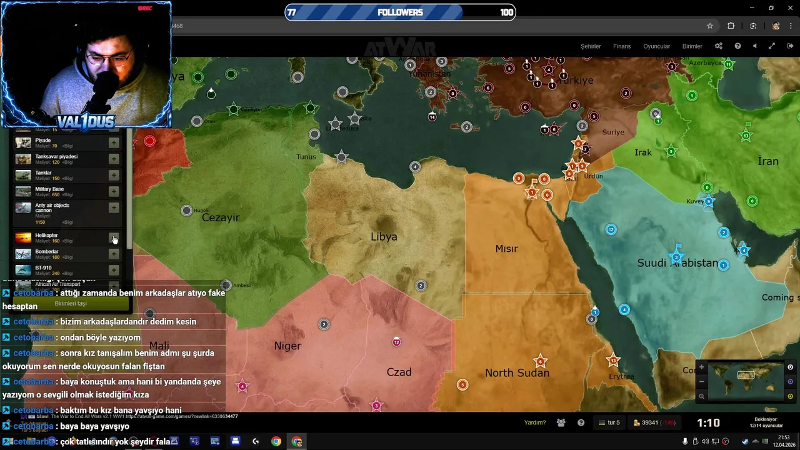The width and height of the screenshot is (800, 450).
Task: Open the Birimler menu
Action: [x=692, y=46]
